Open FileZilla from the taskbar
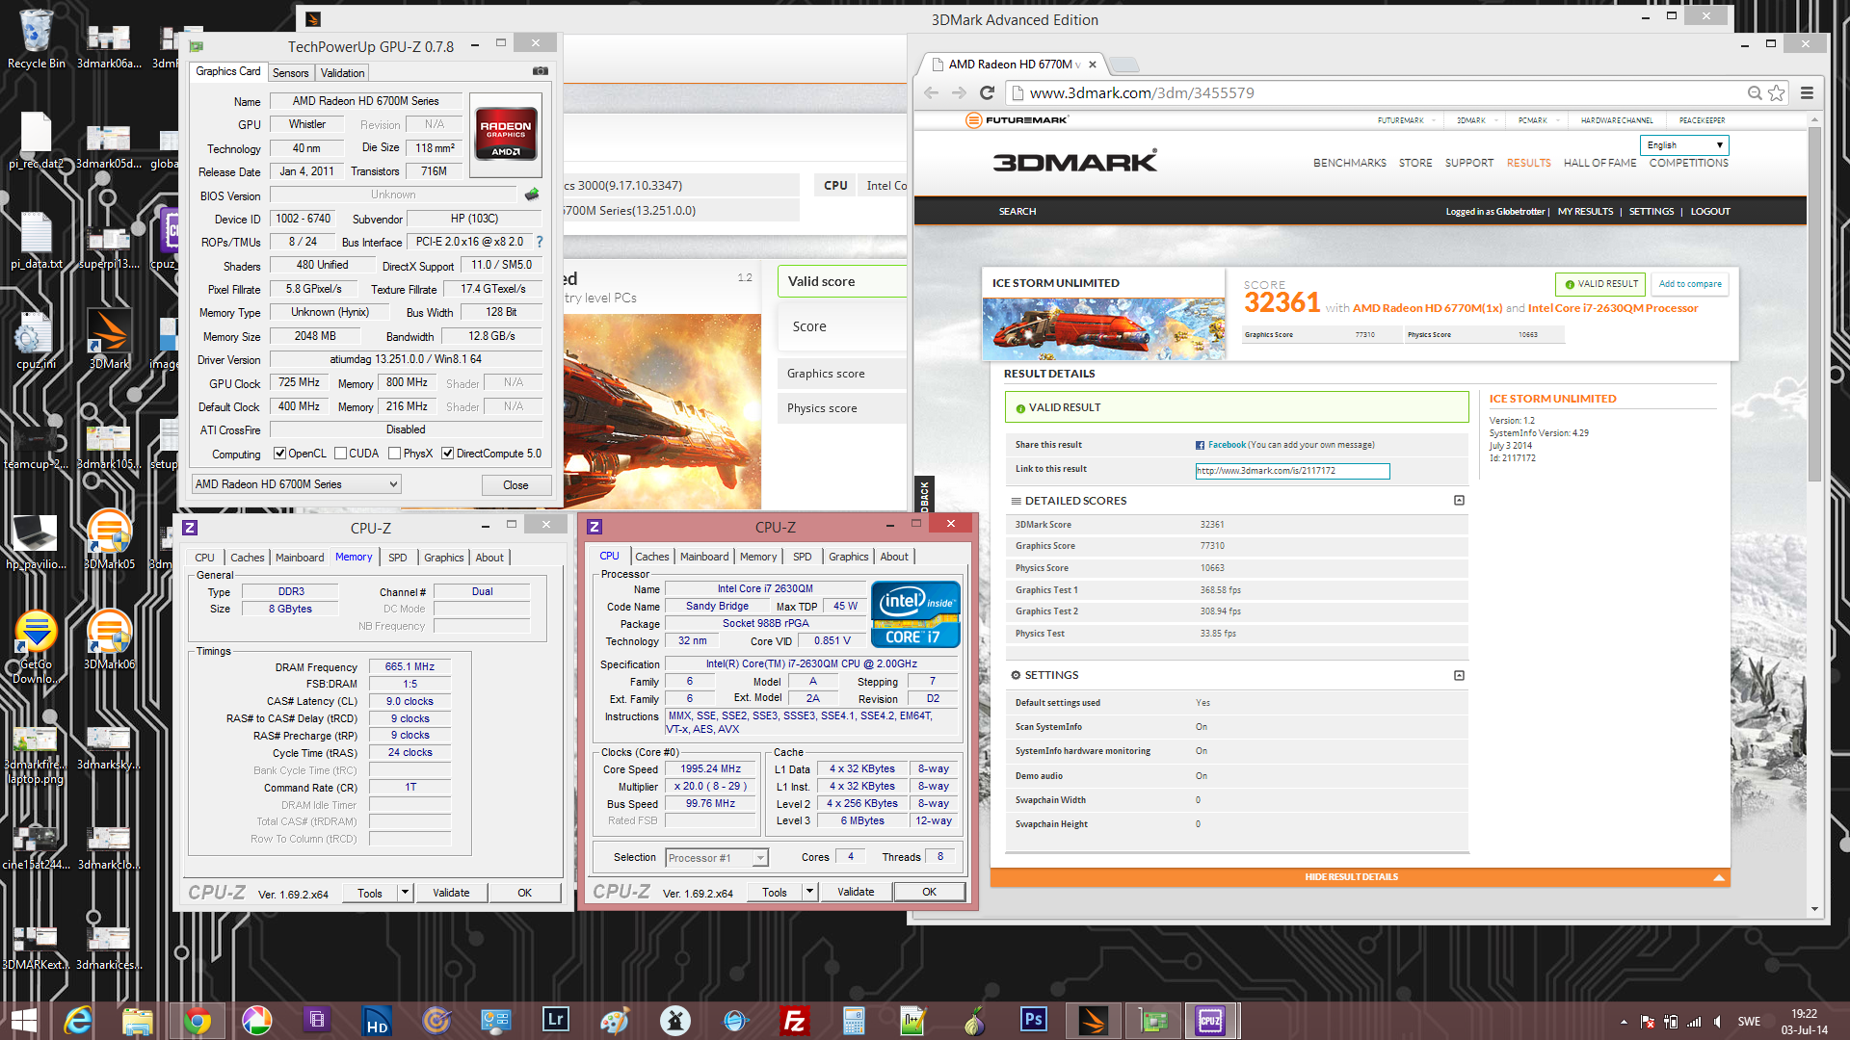Screen dimensions: 1850x1040 (x=795, y=1021)
